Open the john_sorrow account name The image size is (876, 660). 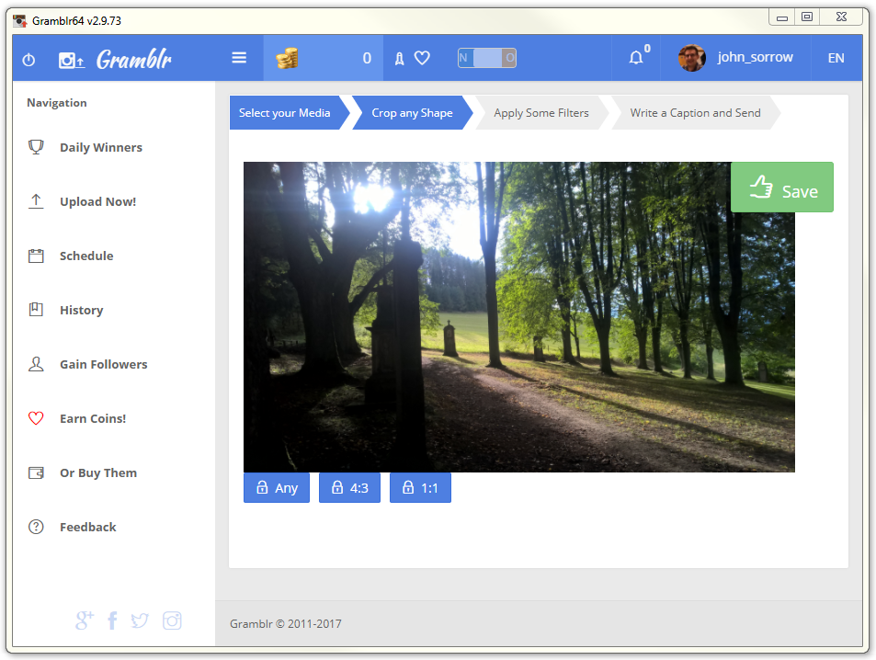point(755,57)
